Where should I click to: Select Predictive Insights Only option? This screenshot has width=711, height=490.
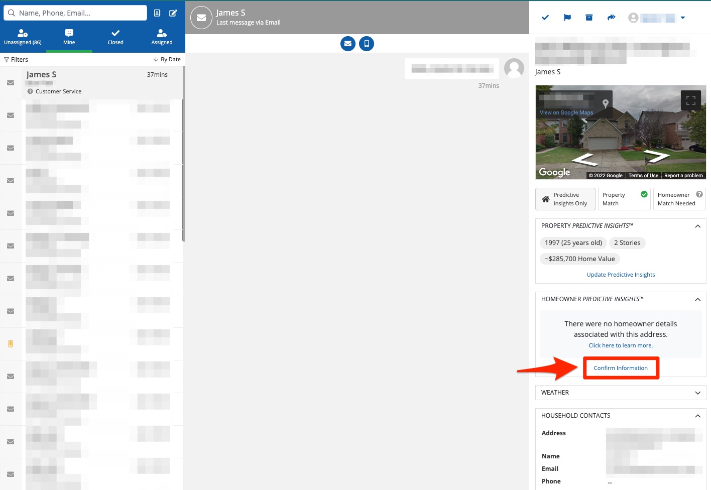(x=565, y=199)
